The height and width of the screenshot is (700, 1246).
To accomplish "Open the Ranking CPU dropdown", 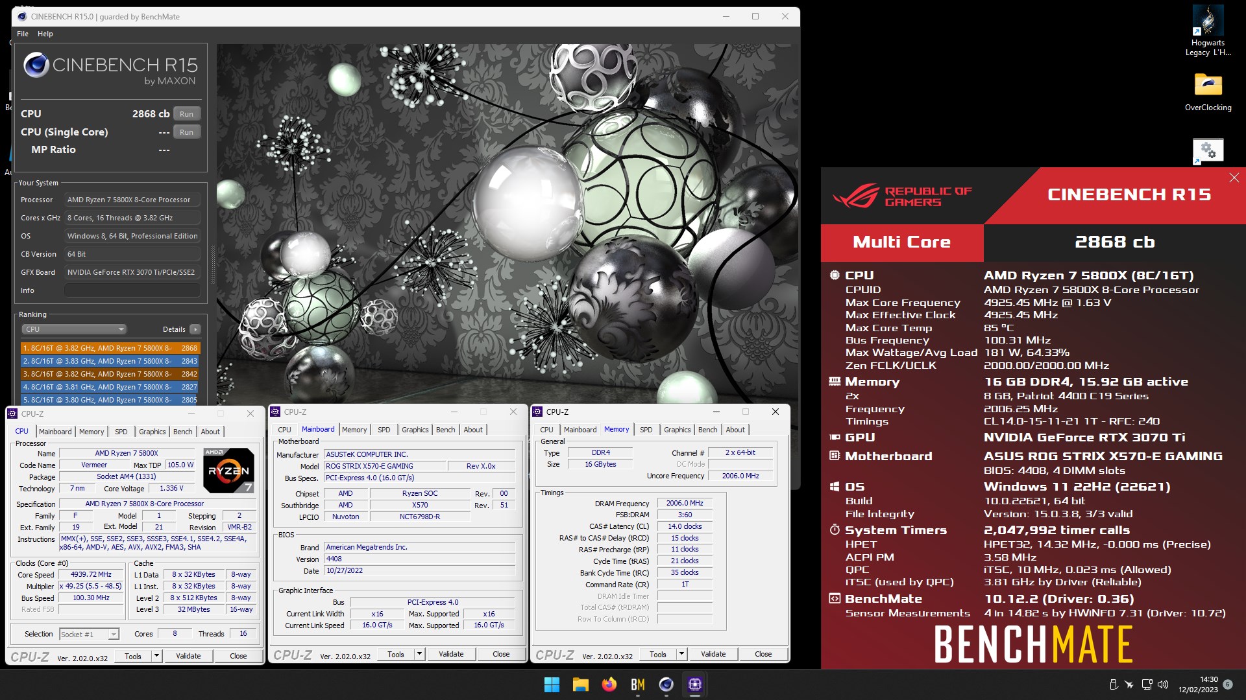I will coord(74,329).
